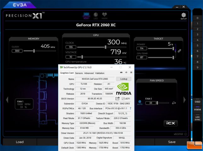The width and height of the screenshot is (203, 151).
Task: Click the GPU clock offset field 155
Action: 71,47
